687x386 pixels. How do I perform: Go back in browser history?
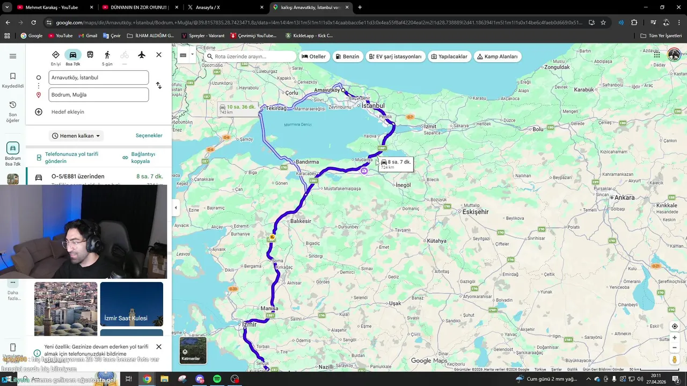[x=8, y=23]
